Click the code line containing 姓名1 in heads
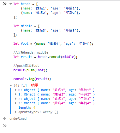This screenshot has height=133, width=120. pyautogui.click(x=51, y=9)
